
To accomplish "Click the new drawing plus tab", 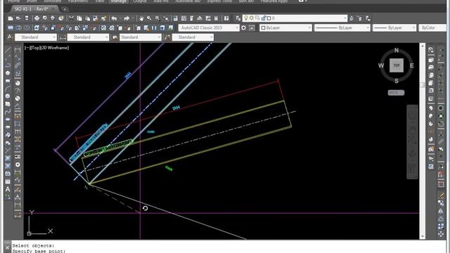I will [65, 9].
